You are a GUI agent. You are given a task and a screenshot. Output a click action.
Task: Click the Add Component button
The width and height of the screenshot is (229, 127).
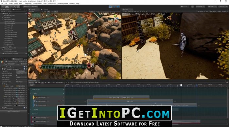click(x=14, y=111)
